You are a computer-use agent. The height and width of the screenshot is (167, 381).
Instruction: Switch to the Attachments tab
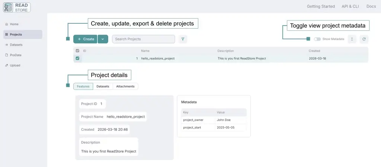coord(125,86)
